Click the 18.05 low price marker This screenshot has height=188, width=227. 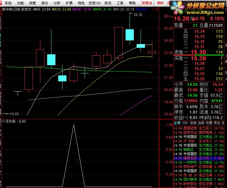tap(14, 114)
